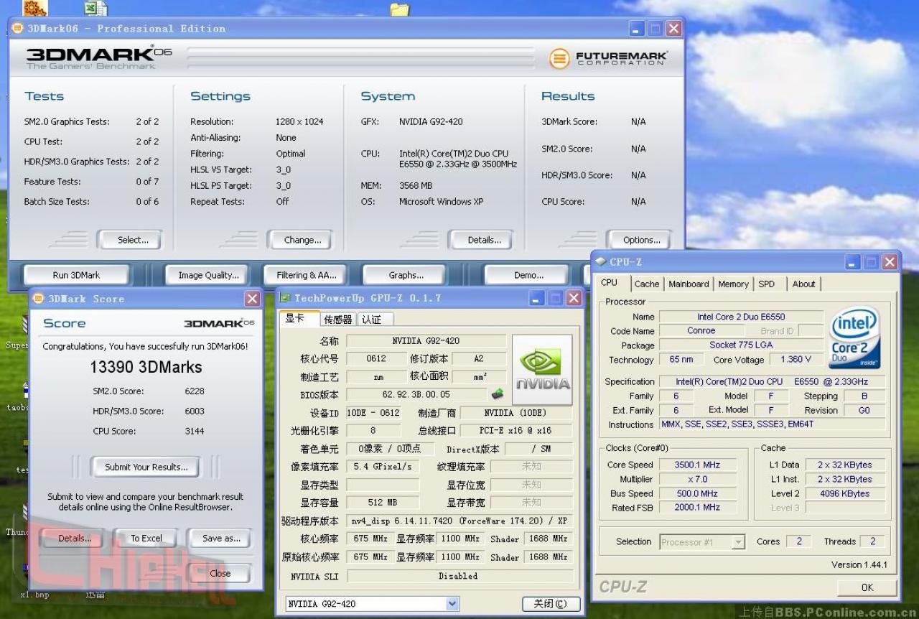Click the GPU-Z 名称 field showing NVIDIA G92-420

click(x=426, y=340)
